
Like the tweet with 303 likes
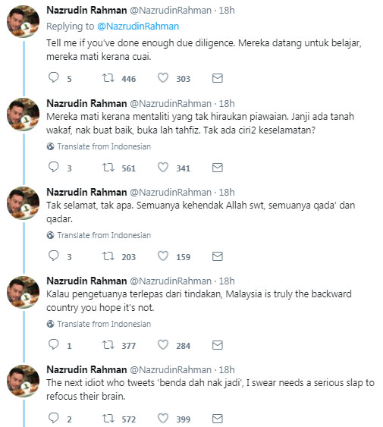(x=163, y=78)
